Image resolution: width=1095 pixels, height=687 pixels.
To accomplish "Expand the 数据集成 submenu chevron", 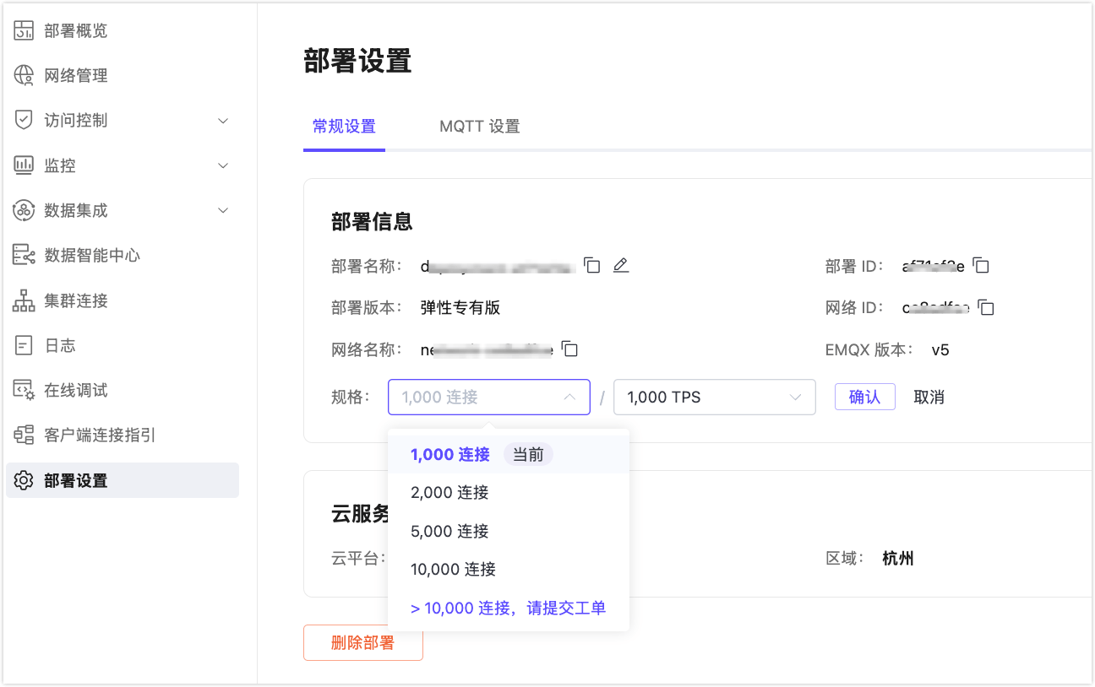I will click(223, 210).
